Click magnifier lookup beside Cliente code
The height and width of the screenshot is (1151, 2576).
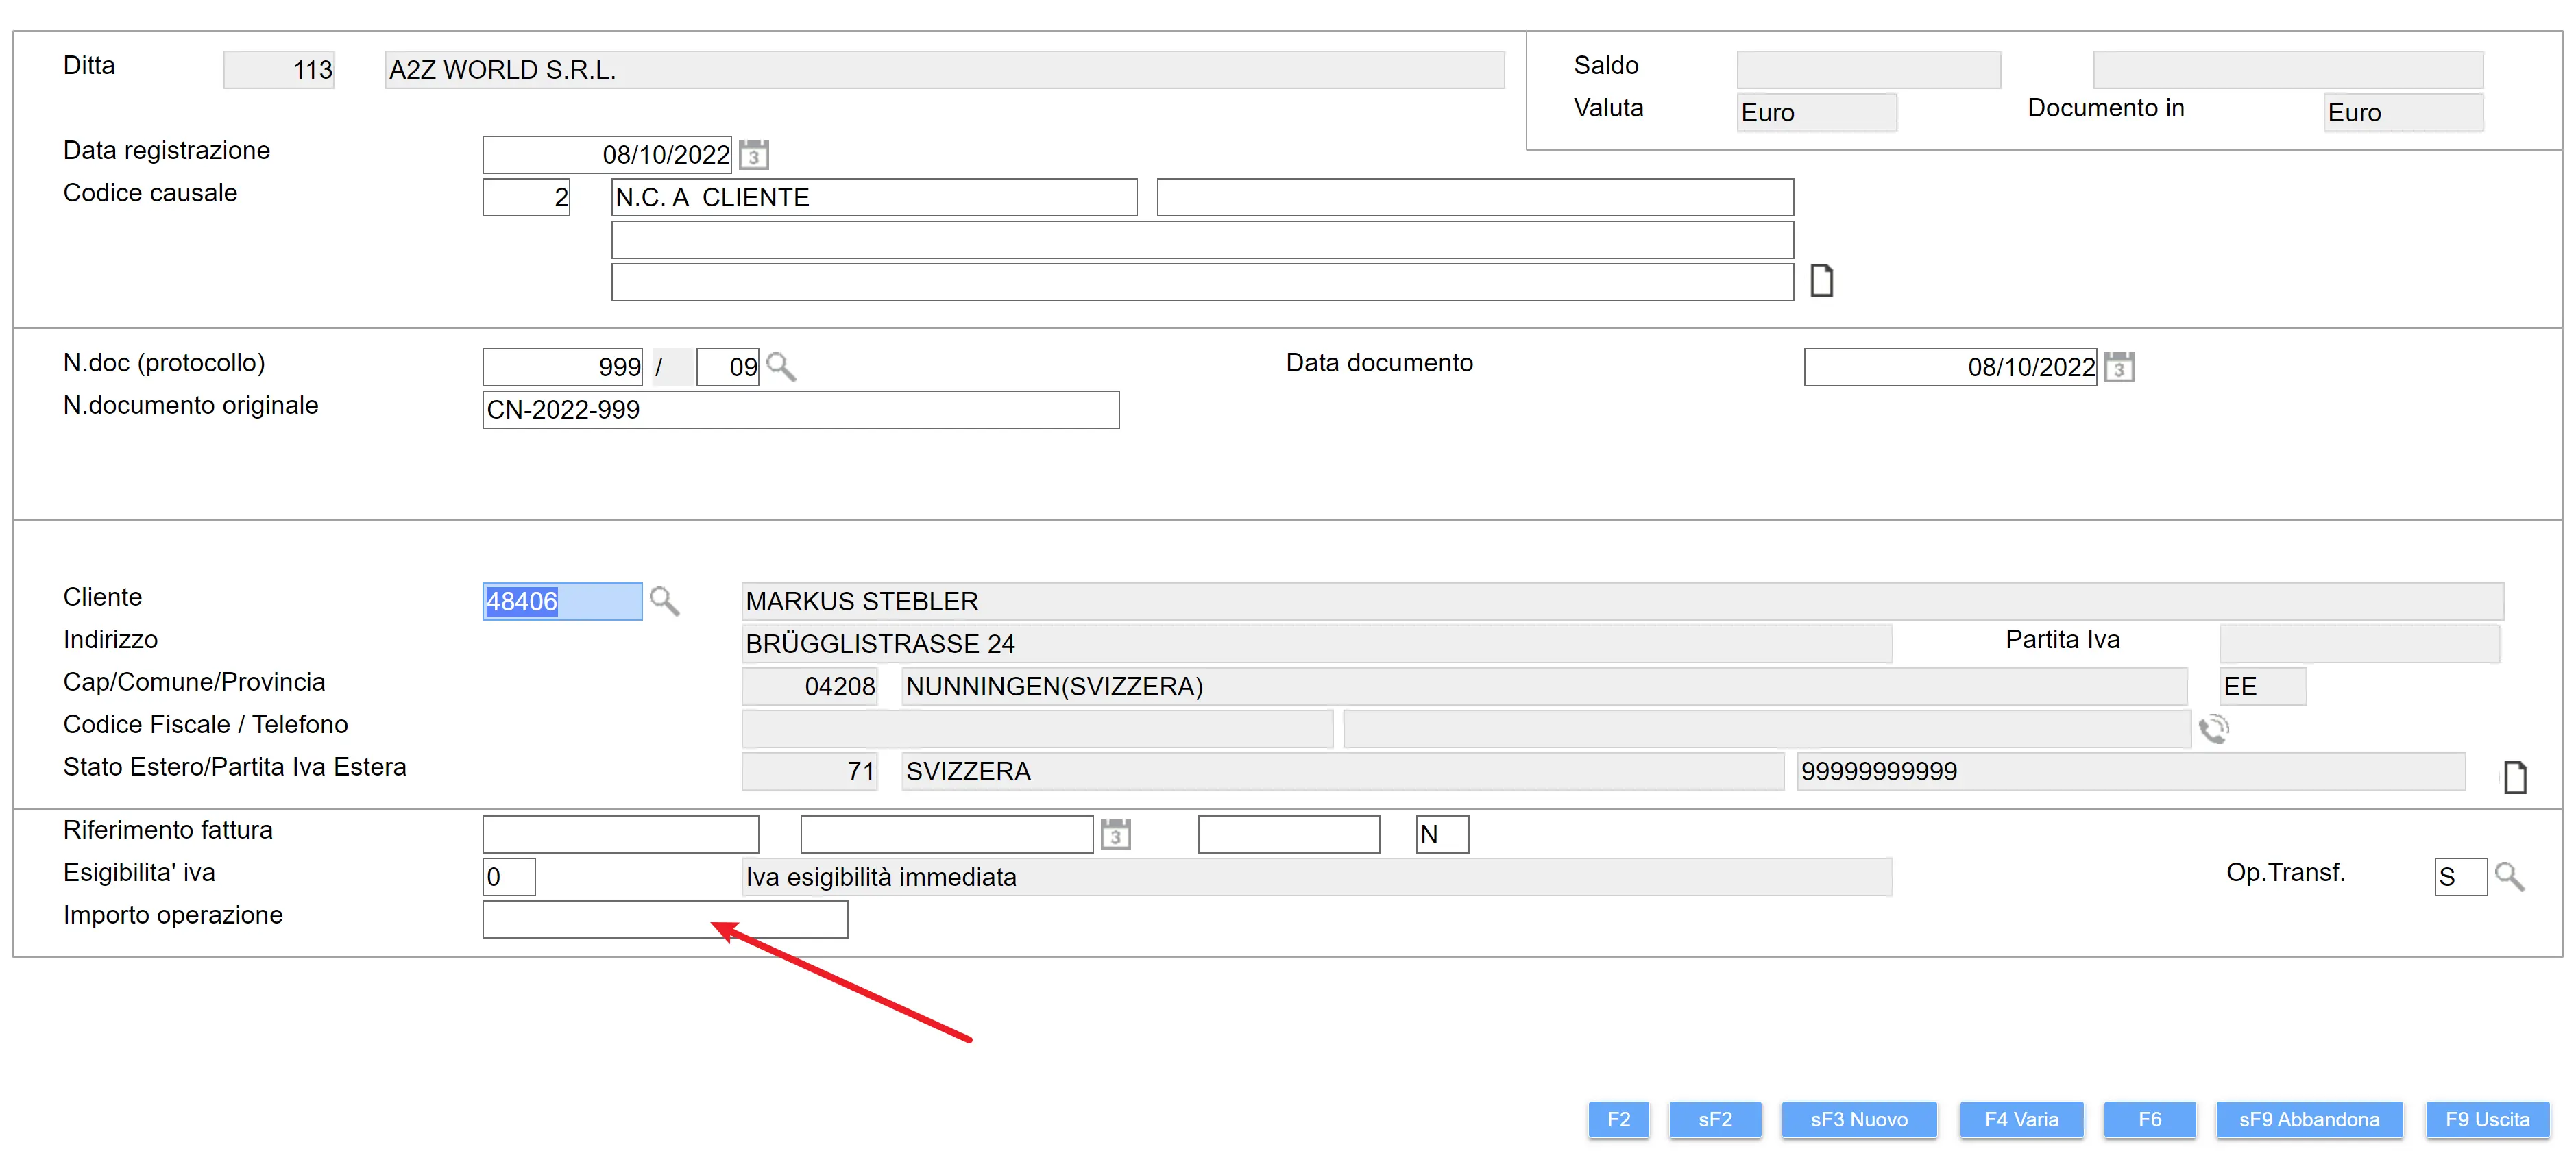[x=664, y=600]
